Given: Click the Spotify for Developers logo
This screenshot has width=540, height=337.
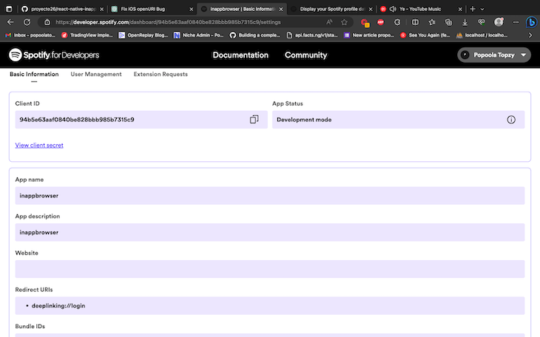Looking at the screenshot, I should 54,55.
